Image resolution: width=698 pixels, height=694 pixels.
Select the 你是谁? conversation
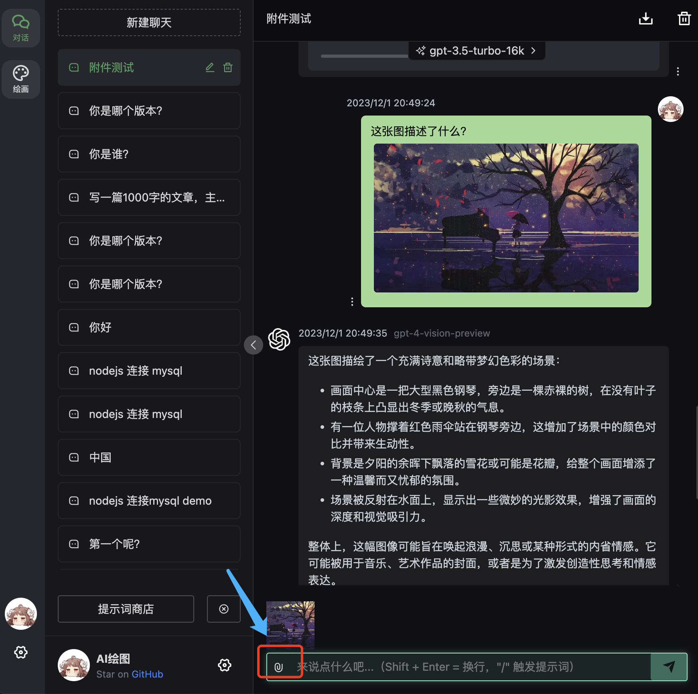click(x=149, y=154)
